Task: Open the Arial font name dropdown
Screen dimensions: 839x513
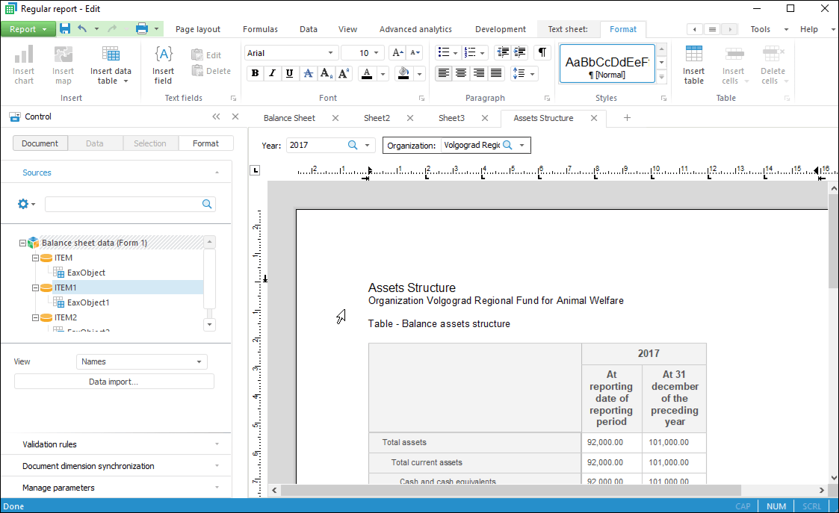Action: coord(330,53)
